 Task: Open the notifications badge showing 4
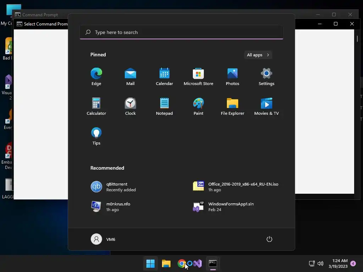pyautogui.click(x=353, y=263)
